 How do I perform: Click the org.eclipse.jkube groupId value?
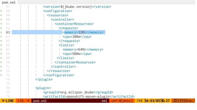click(x=77, y=92)
